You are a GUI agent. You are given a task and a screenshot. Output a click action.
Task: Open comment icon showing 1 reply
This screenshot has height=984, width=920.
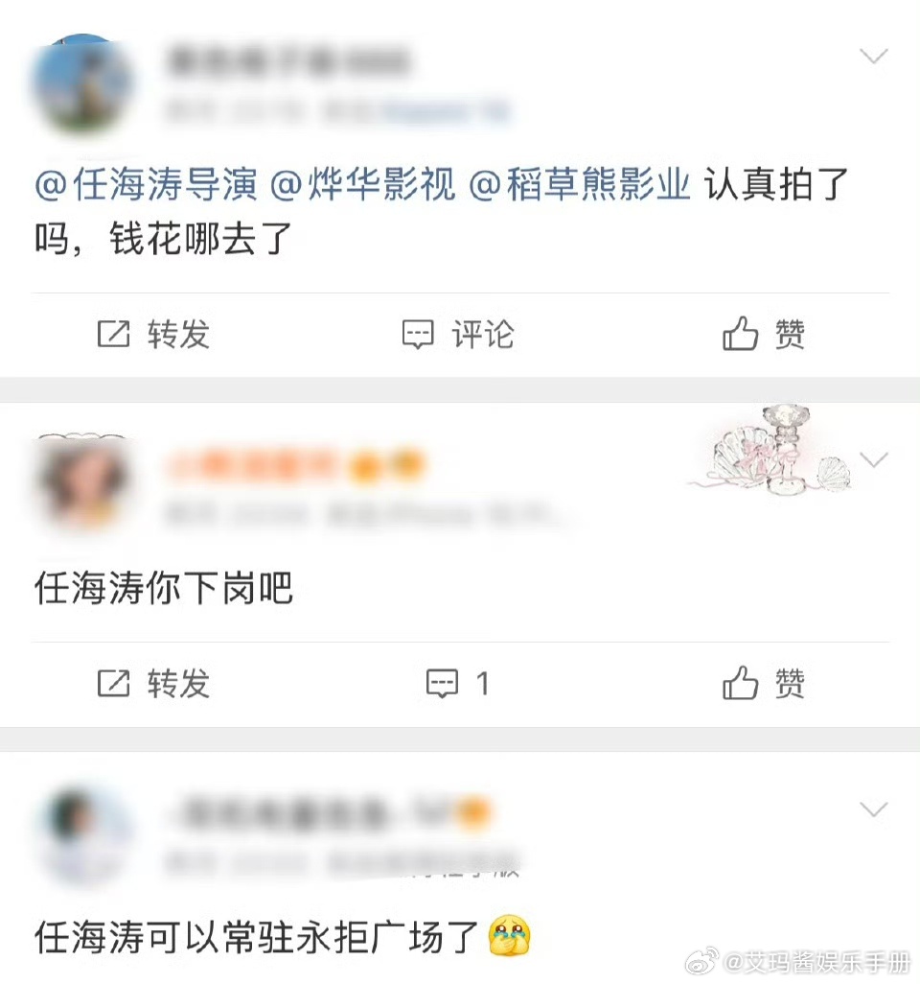tap(442, 684)
